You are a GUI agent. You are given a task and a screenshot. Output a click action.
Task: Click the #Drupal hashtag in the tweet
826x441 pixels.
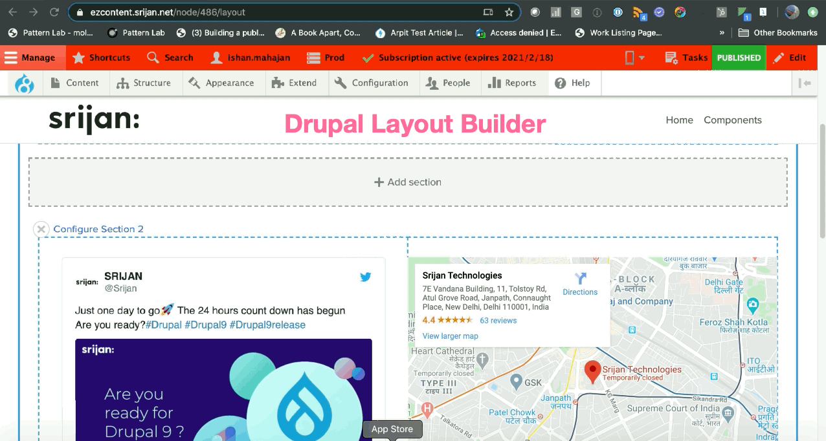[x=164, y=325]
